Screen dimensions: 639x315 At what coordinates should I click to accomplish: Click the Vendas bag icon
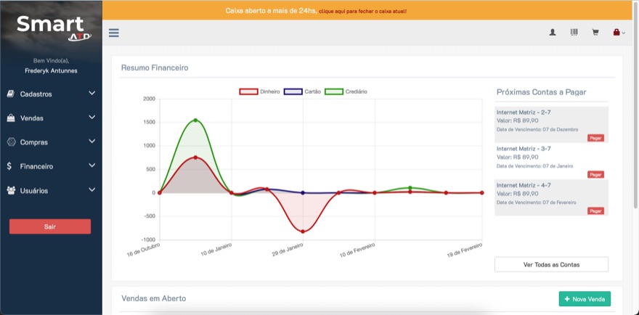point(11,118)
